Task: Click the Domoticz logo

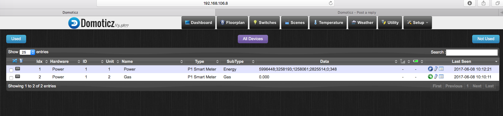Action: [98, 23]
